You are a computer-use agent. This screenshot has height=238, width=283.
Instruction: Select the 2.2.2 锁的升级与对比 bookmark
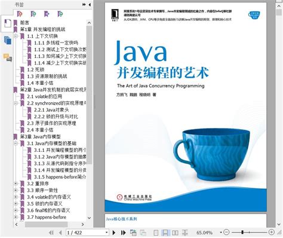click(56, 117)
